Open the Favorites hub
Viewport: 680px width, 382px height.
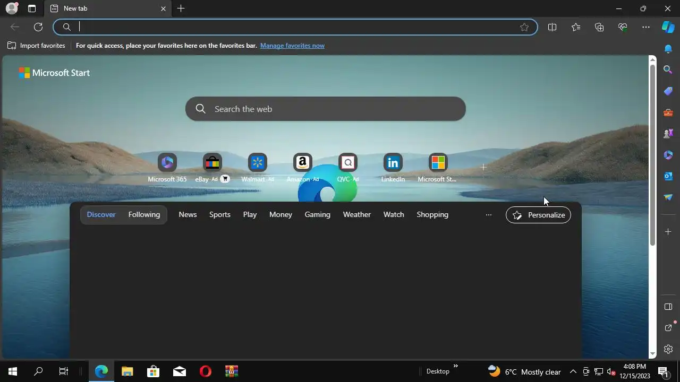[576, 27]
